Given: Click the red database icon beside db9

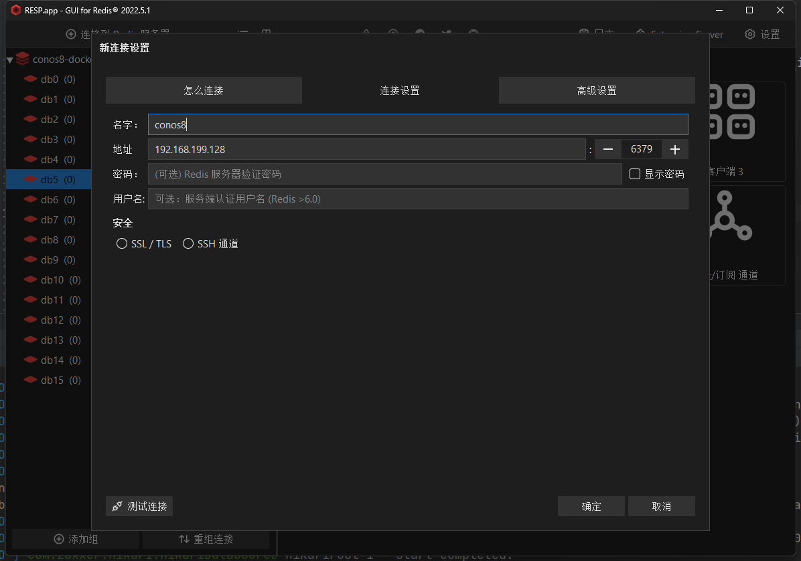Looking at the screenshot, I should [x=31, y=259].
